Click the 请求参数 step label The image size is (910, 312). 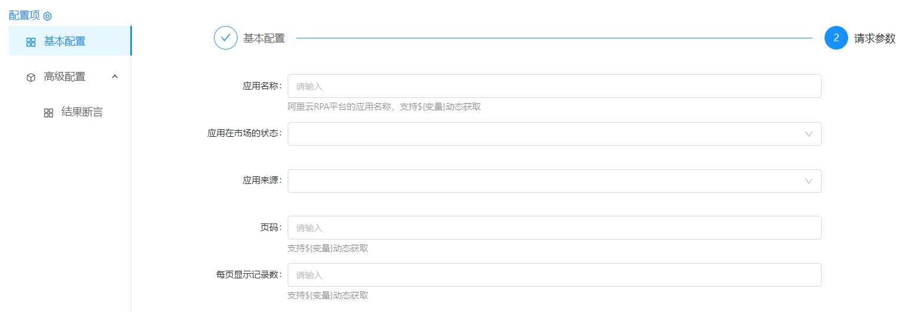click(x=875, y=38)
